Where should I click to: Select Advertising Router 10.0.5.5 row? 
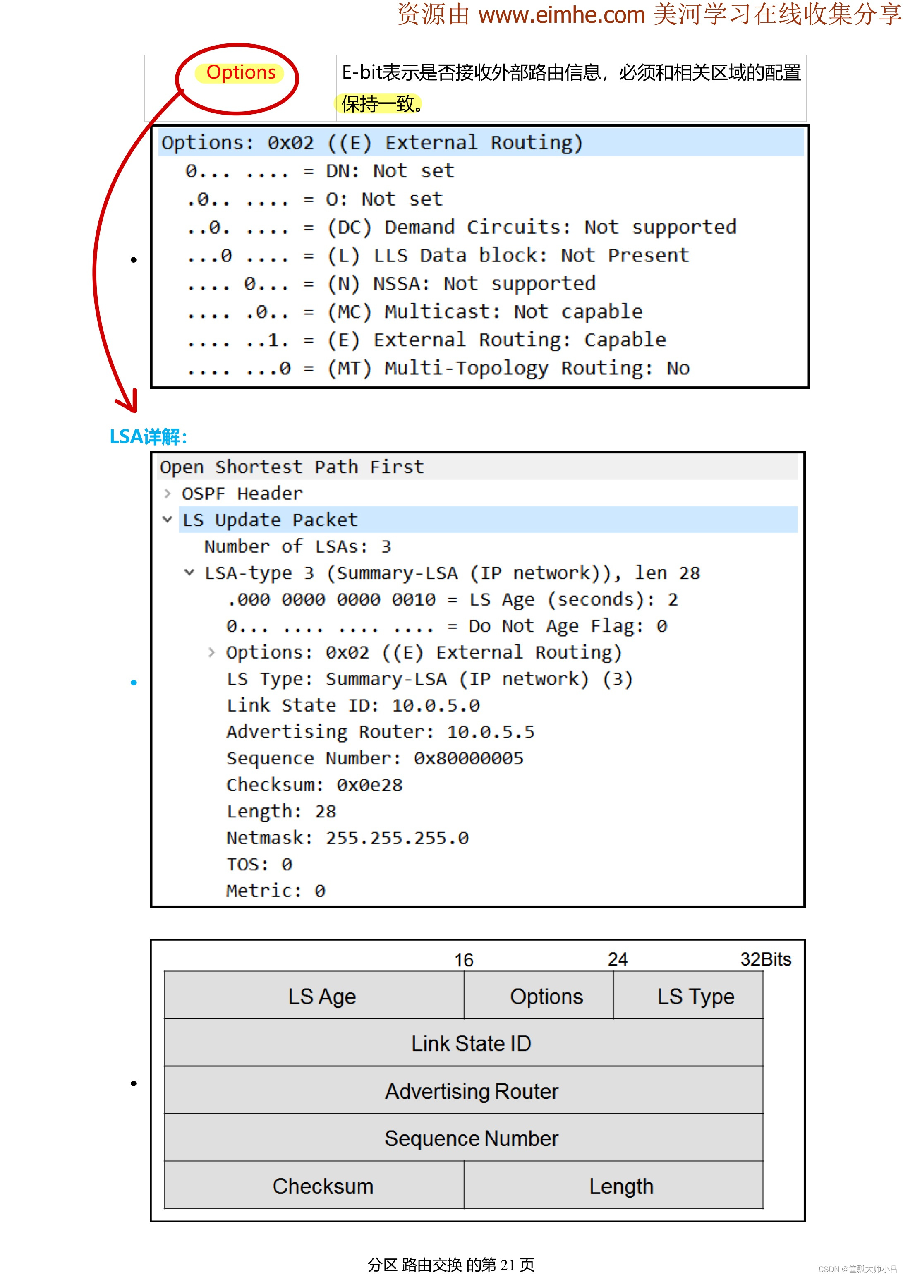click(x=380, y=732)
